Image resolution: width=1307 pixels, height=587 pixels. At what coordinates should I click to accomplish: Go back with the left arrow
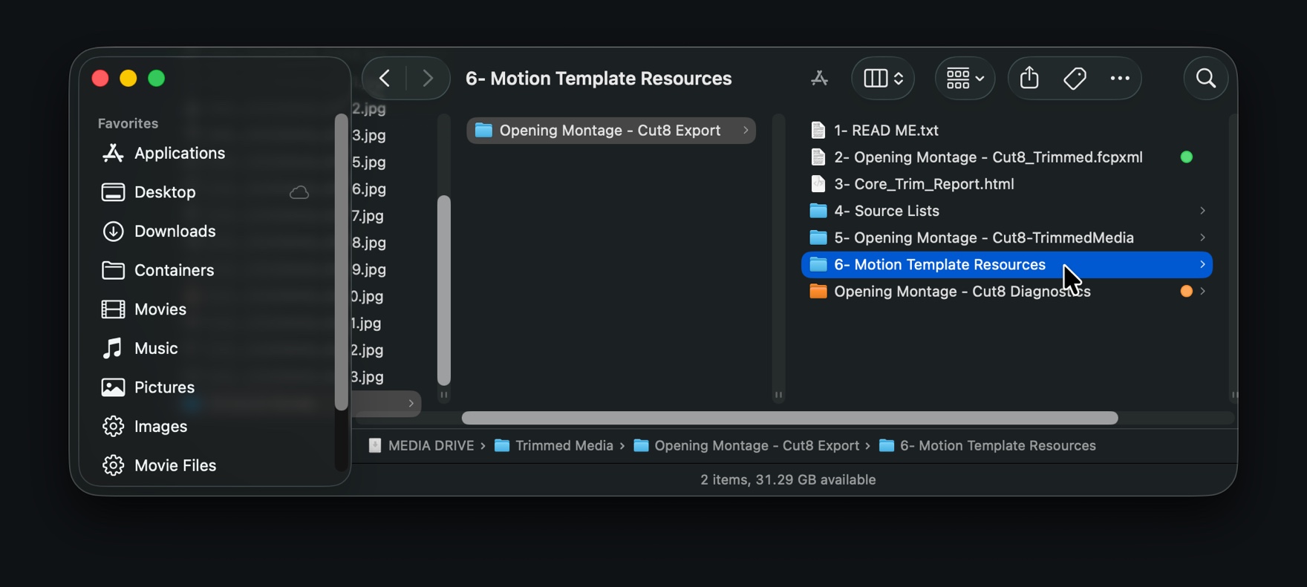pos(385,78)
